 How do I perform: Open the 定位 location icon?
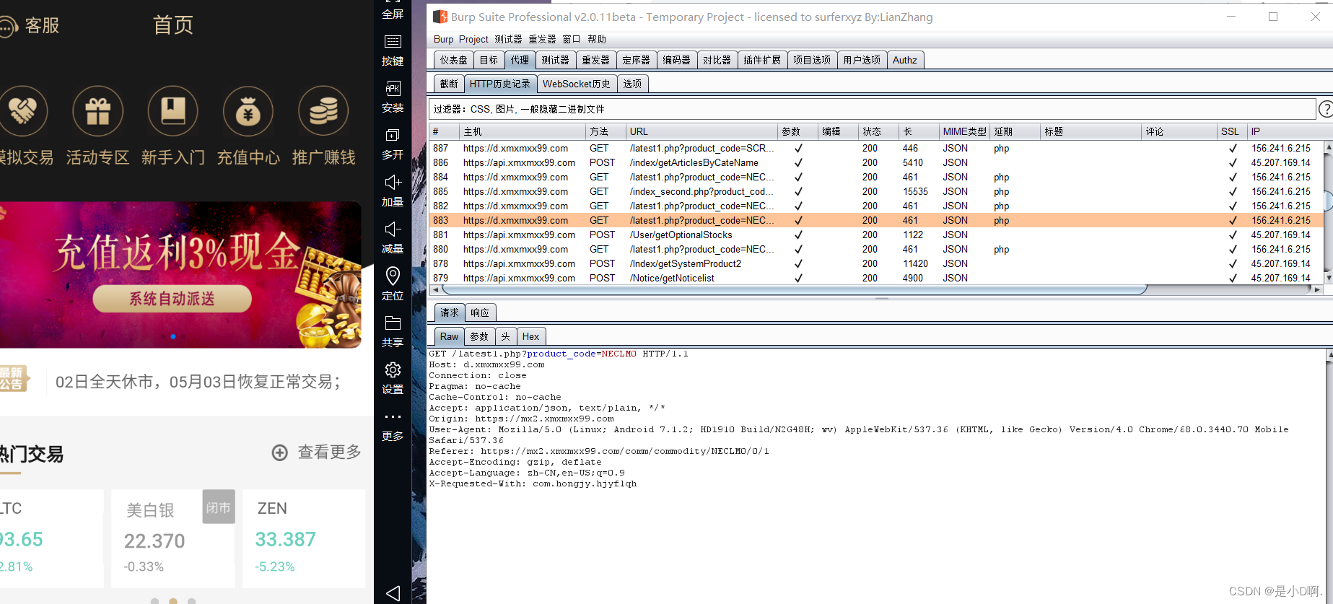393,276
